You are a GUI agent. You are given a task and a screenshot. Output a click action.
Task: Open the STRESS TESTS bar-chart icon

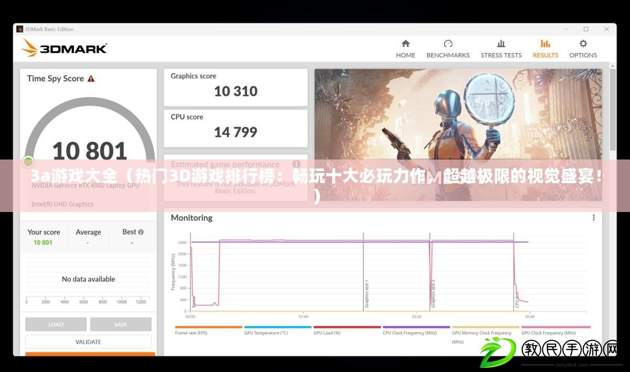pos(501,44)
